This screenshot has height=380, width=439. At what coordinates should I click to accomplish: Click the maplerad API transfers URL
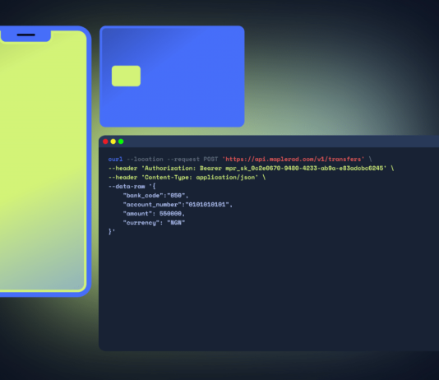(x=293, y=159)
